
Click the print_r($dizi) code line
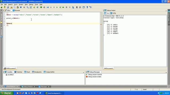13,18
